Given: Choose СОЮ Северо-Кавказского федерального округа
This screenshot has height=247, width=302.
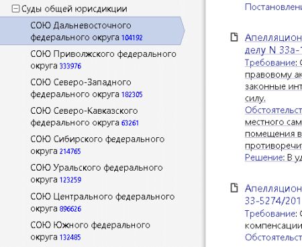Looking at the screenshot, I should click(85, 116).
